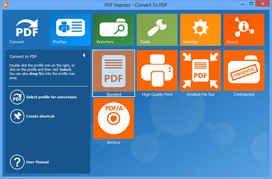
Task: Open the Profiles tile
Action: point(70,30)
